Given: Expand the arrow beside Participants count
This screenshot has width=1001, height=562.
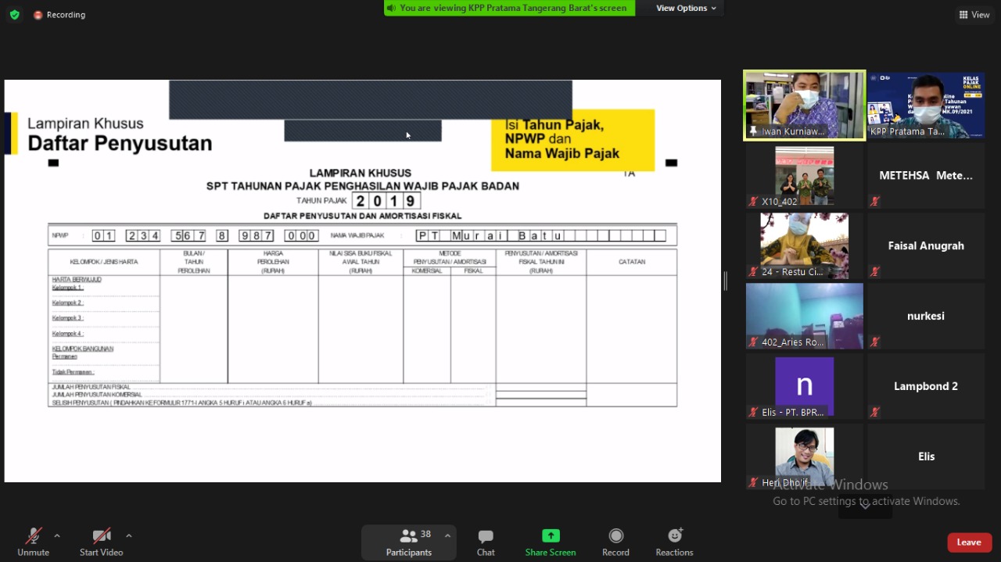Looking at the screenshot, I should click(x=447, y=536).
